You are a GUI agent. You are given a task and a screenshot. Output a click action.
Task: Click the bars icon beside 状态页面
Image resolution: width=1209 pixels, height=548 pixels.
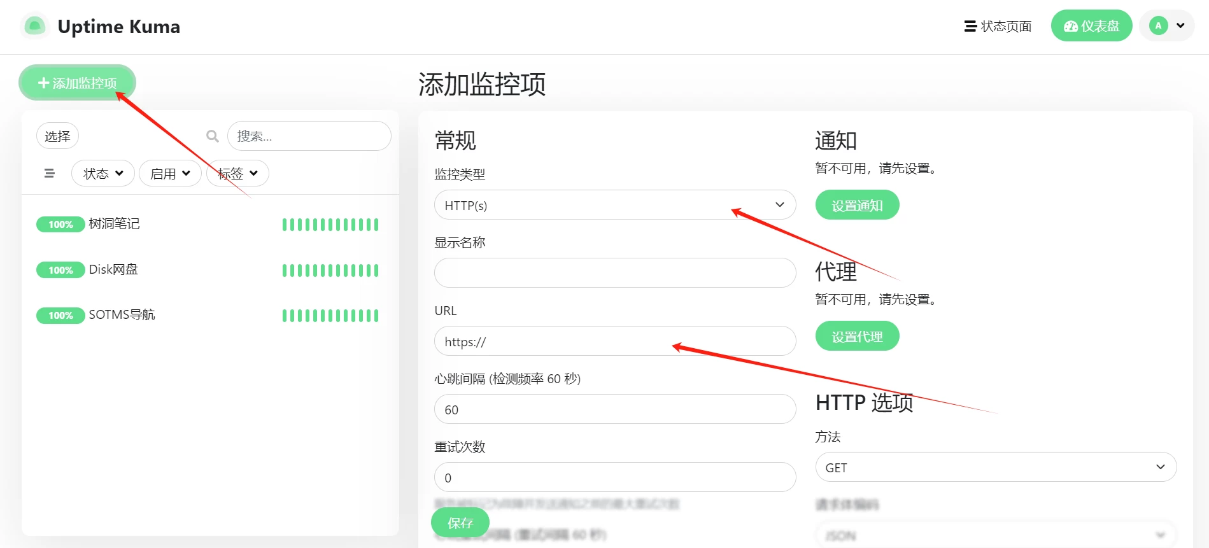pyautogui.click(x=970, y=26)
